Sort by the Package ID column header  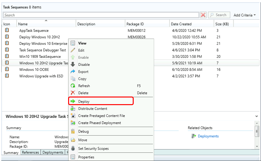(x=147, y=24)
